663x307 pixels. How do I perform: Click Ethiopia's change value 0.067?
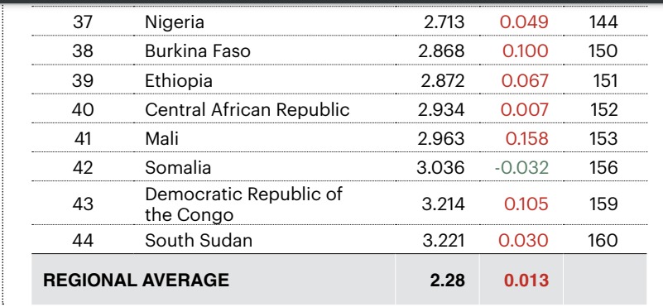click(525, 81)
